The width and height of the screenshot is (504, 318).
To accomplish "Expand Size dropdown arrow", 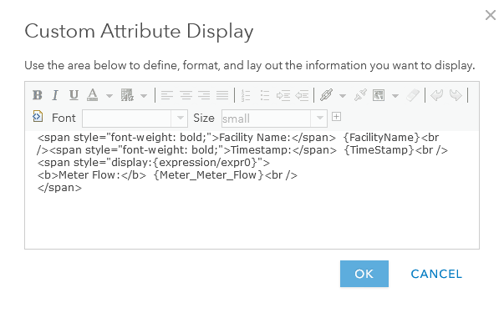I will pyautogui.click(x=319, y=118).
